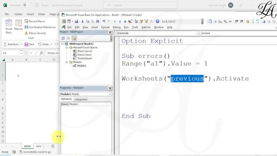Viewport: 277px width, 156px height.
Task: Open the VBA Run menu
Action: (x=126, y=27)
